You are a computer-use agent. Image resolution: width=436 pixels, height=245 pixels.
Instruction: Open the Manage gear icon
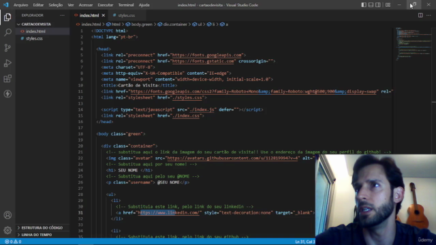tap(7, 230)
